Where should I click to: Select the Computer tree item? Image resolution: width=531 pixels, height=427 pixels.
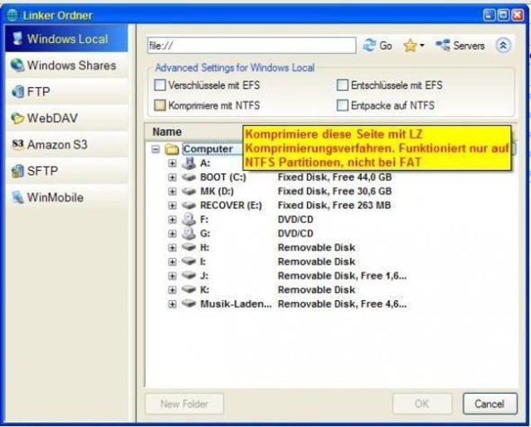[208, 149]
